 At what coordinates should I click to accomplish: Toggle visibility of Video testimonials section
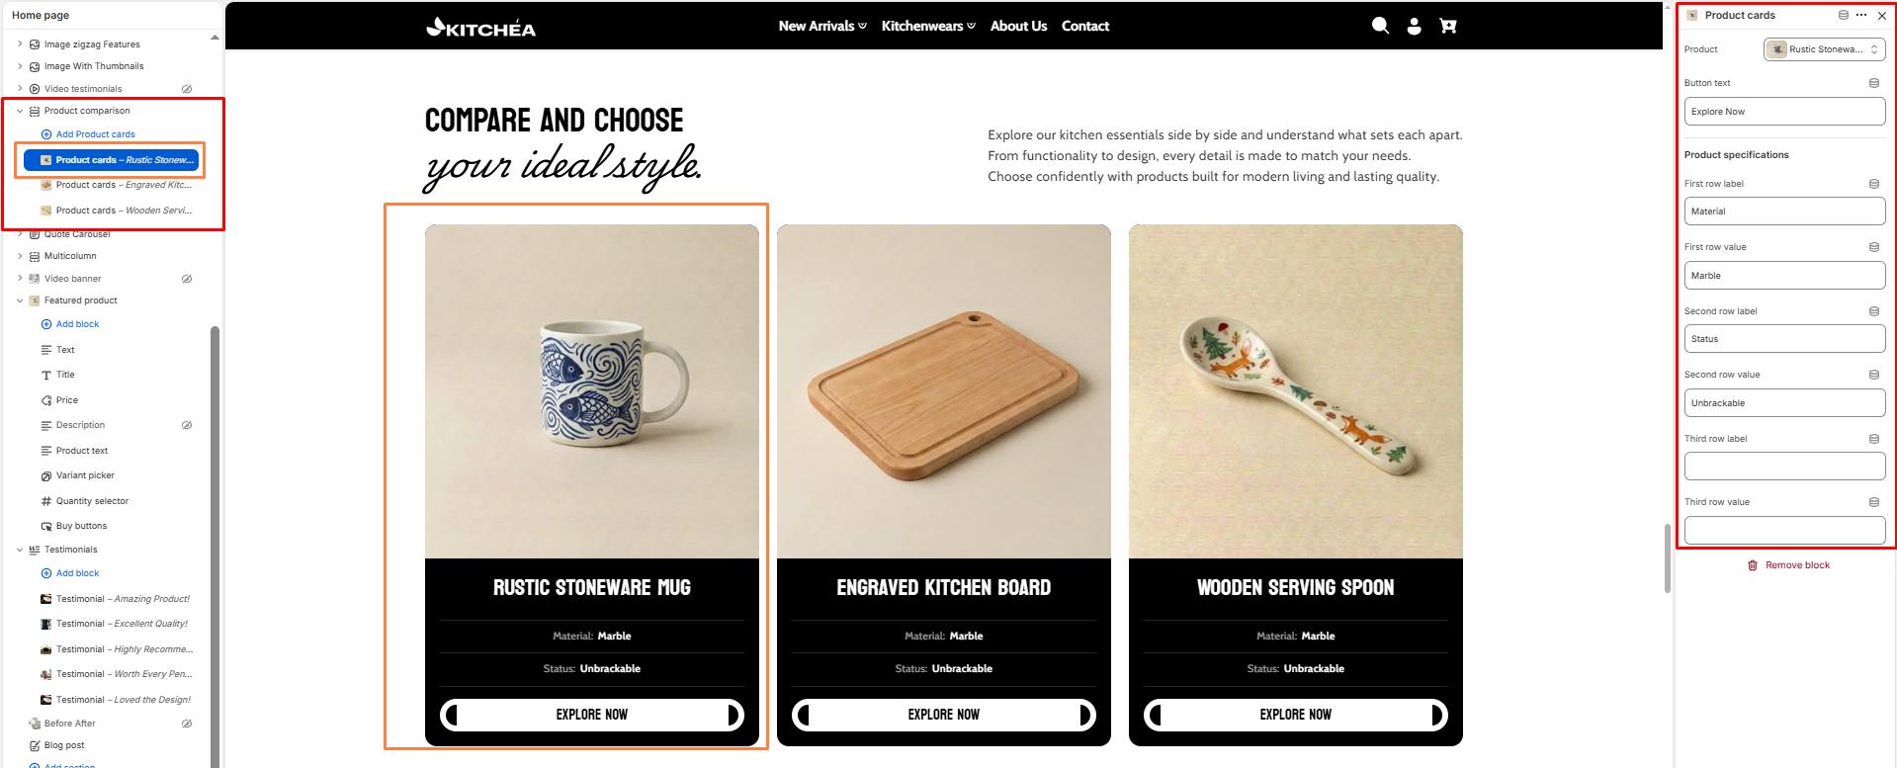click(x=187, y=89)
